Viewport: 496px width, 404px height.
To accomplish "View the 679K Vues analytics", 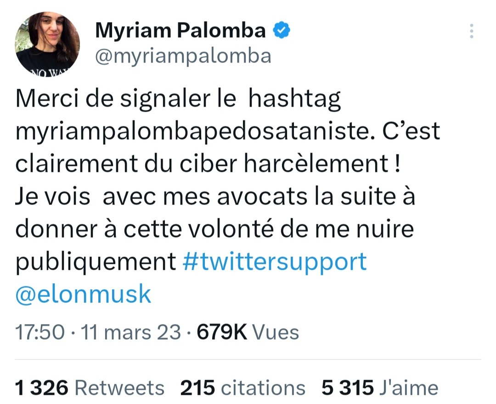I will click(x=248, y=332).
